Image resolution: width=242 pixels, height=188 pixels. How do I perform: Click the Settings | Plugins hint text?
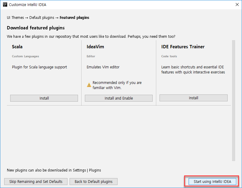(x=54, y=170)
